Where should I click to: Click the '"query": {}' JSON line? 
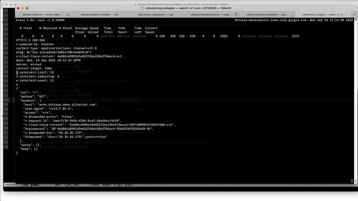point(30,145)
